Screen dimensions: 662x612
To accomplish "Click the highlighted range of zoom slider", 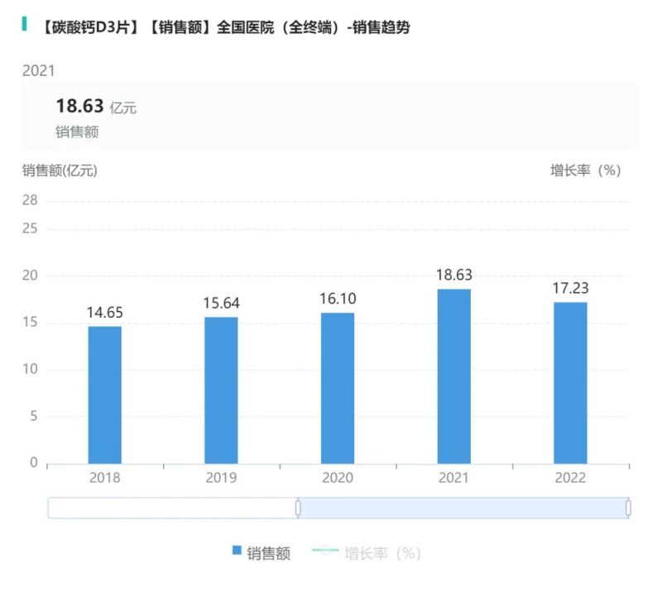I will (x=463, y=508).
